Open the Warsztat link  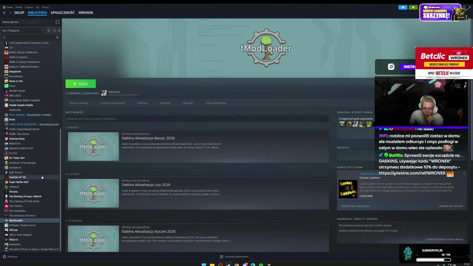(188, 103)
